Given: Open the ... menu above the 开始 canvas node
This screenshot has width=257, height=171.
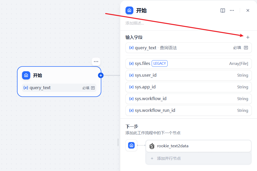Looking at the screenshot, I should coord(96,62).
